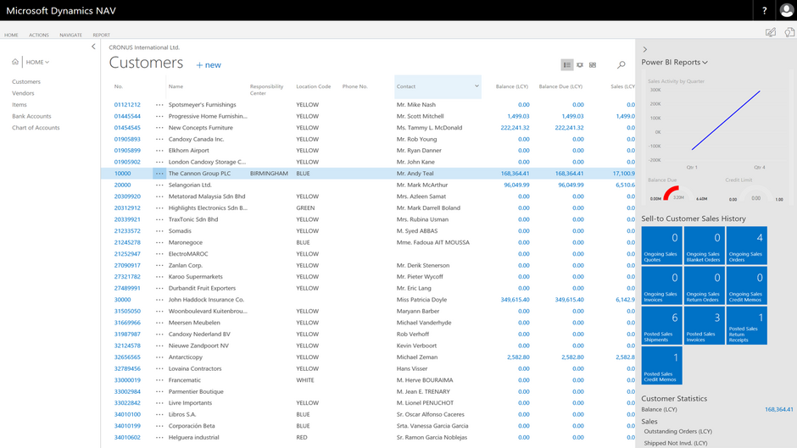The width and height of the screenshot is (797, 448).
Task: Open row menu for Selangorian Ltd.
Action: (159, 185)
